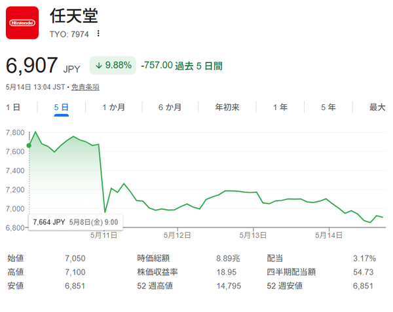The height and width of the screenshot is (312, 393).
Task: Click the 高値 value 7,100
Action: coord(75,272)
